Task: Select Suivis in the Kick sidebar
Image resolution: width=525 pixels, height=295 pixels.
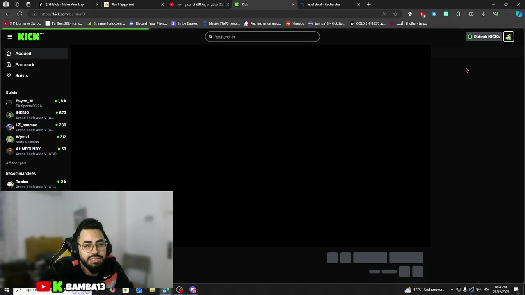Action: click(x=36, y=75)
